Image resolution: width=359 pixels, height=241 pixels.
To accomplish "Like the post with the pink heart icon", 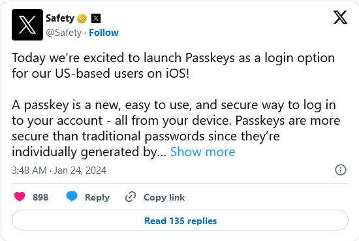I will 20,197.
